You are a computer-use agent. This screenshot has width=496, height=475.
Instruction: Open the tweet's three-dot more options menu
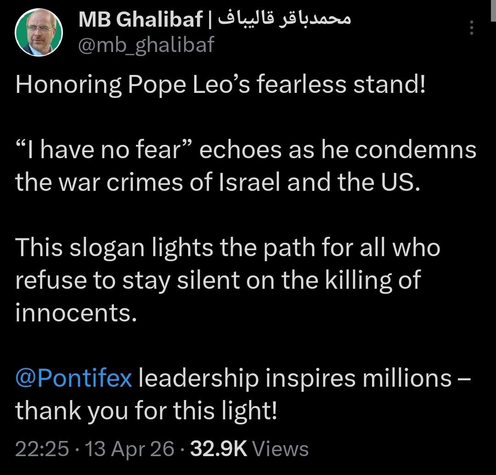coord(470,29)
